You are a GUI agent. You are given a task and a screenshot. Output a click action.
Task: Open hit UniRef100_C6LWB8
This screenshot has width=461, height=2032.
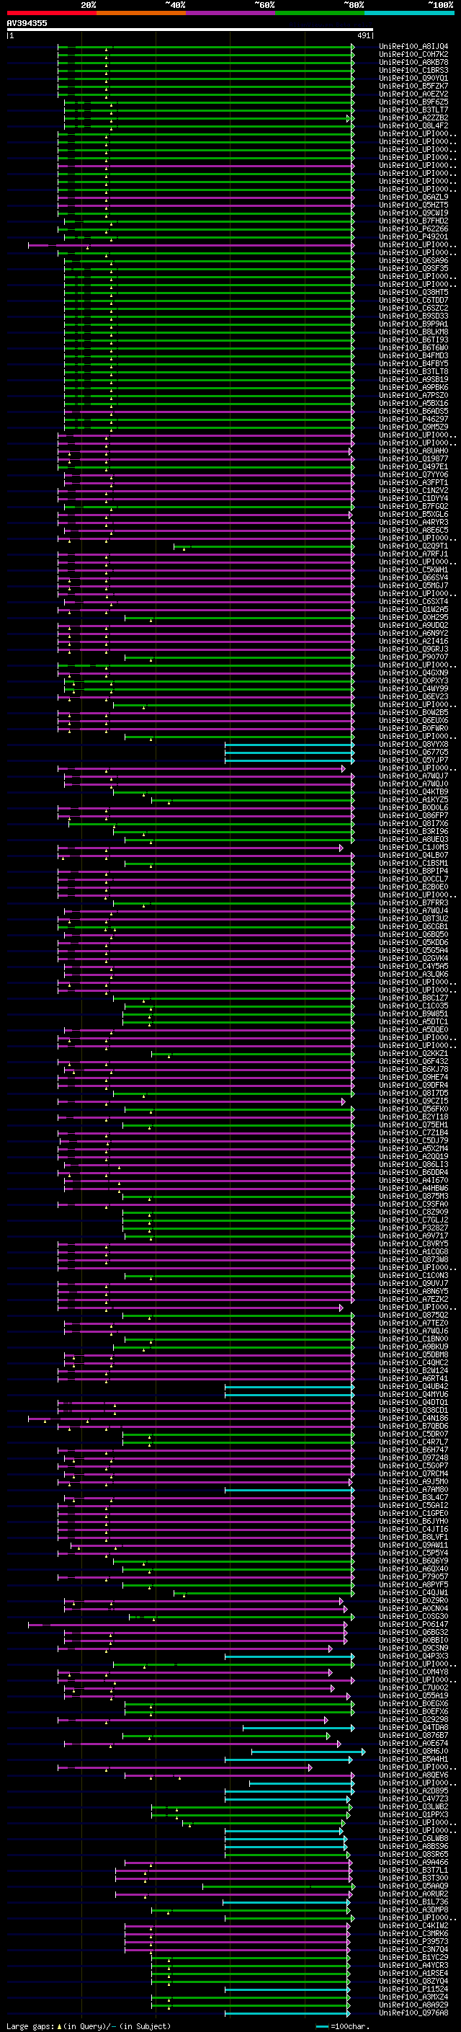click(413, 1838)
